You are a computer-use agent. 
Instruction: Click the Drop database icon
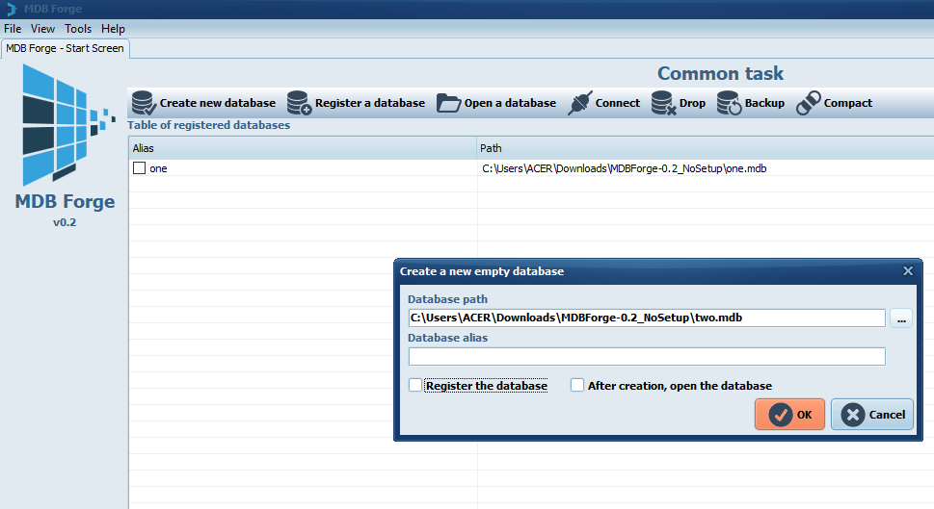point(663,103)
